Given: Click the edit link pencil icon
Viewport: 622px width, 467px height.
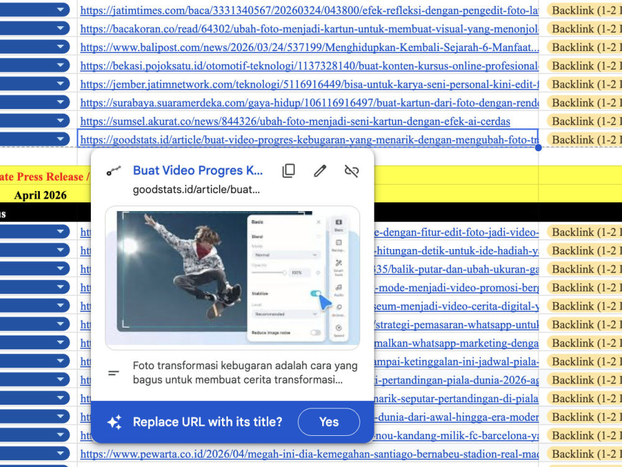Looking at the screenshot, I should (320, 171).
